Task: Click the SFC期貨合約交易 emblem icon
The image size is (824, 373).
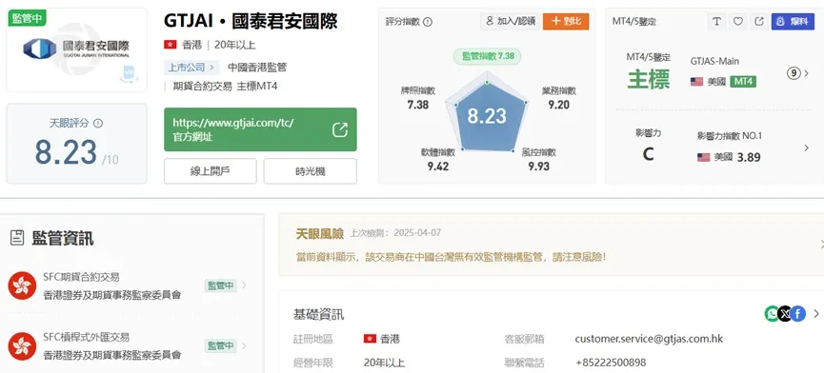Action: (22, 285)
